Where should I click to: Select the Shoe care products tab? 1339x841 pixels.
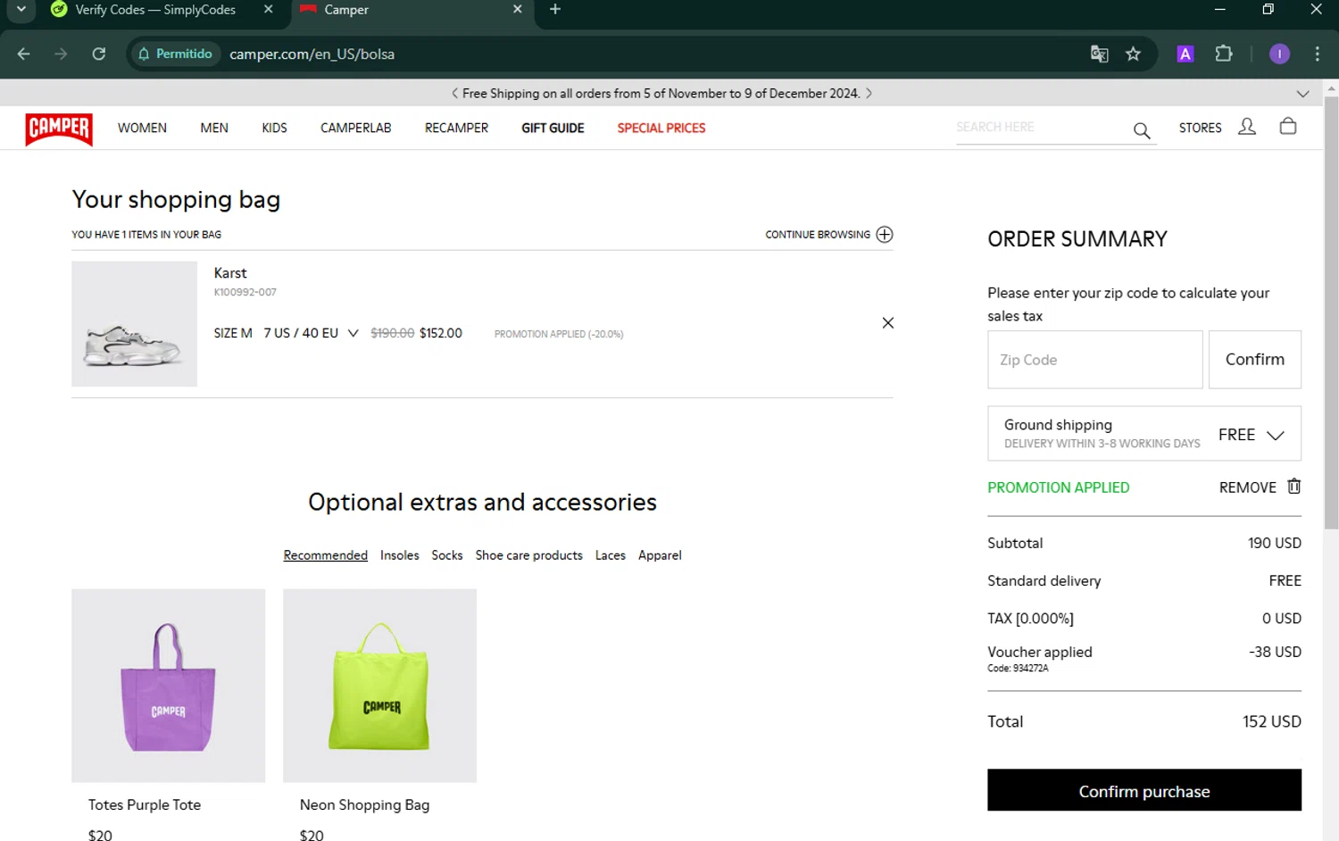click(x=528, y=555)
